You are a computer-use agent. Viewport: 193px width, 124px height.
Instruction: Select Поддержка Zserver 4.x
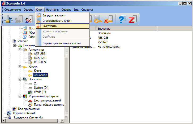(28, 117)
